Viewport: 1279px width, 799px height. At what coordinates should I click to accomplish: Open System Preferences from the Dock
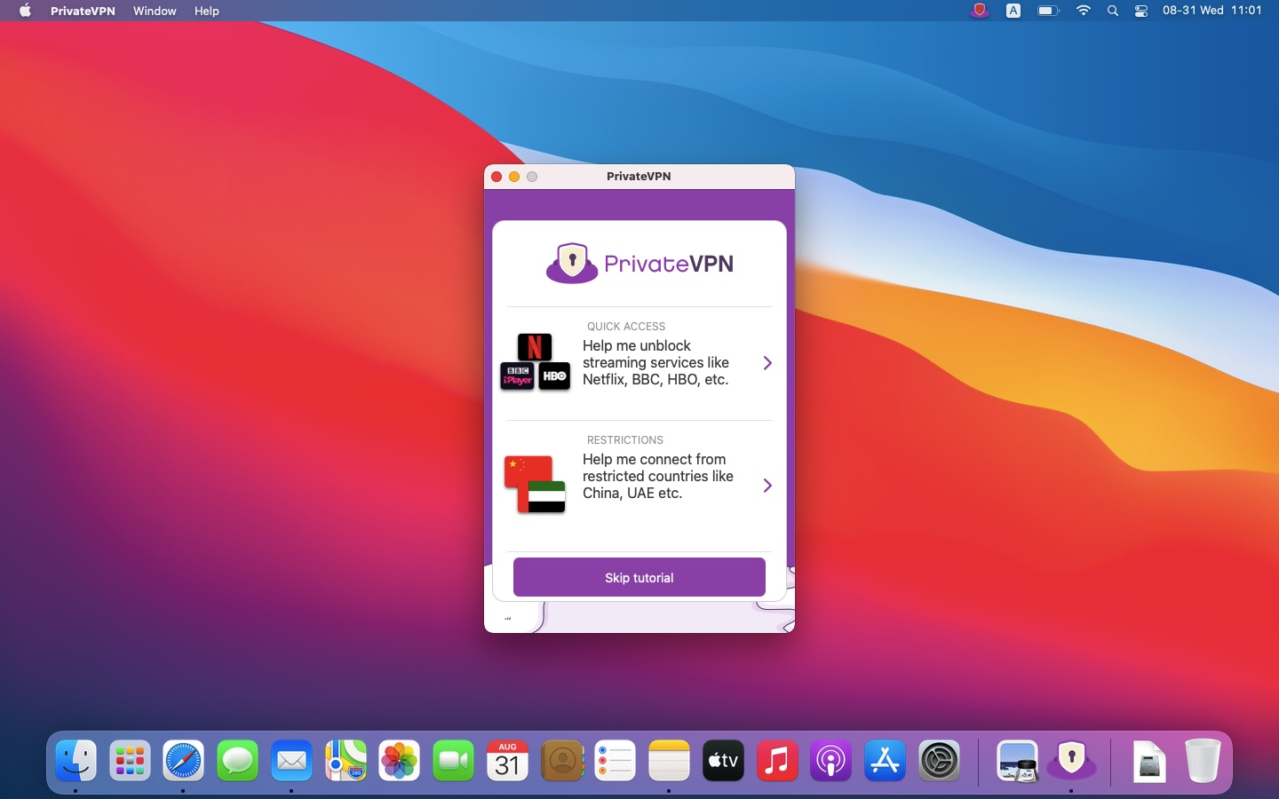click(x=939, y=761)
